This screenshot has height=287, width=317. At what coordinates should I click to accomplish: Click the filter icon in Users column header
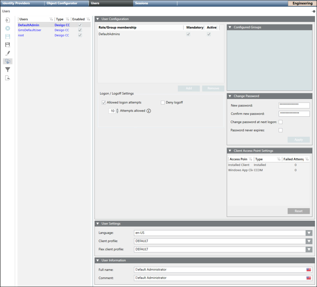51,19
